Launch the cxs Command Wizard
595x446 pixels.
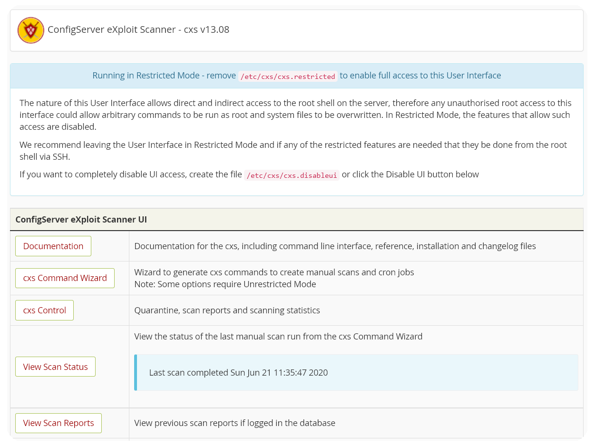pos(65,278)
